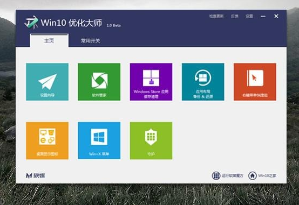The image size is (299, 205).
Task: Click the 反馈 feedback link
Action: [x=235, y=16]
